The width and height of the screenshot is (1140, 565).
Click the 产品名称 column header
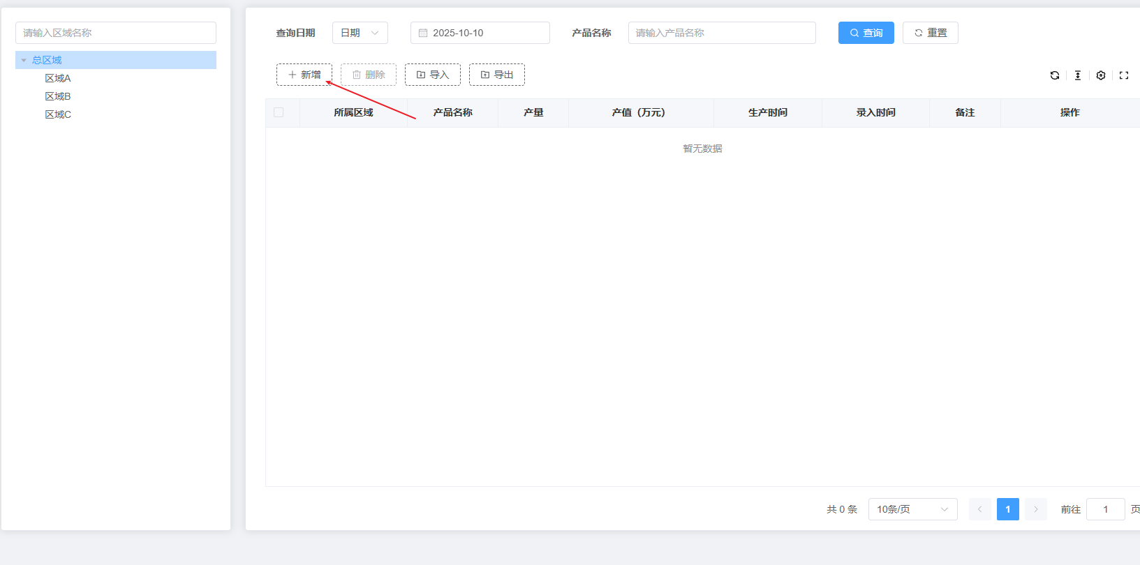(452, 112)
